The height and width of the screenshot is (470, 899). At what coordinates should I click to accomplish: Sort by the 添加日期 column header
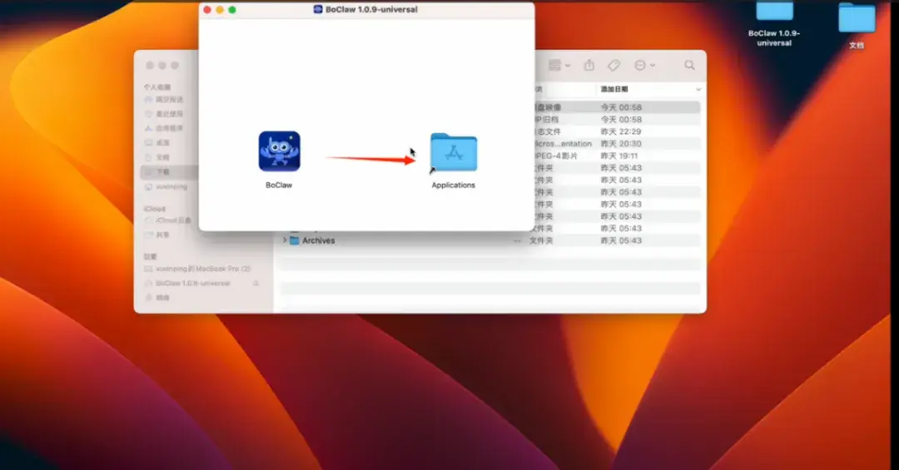click(614, 89)
